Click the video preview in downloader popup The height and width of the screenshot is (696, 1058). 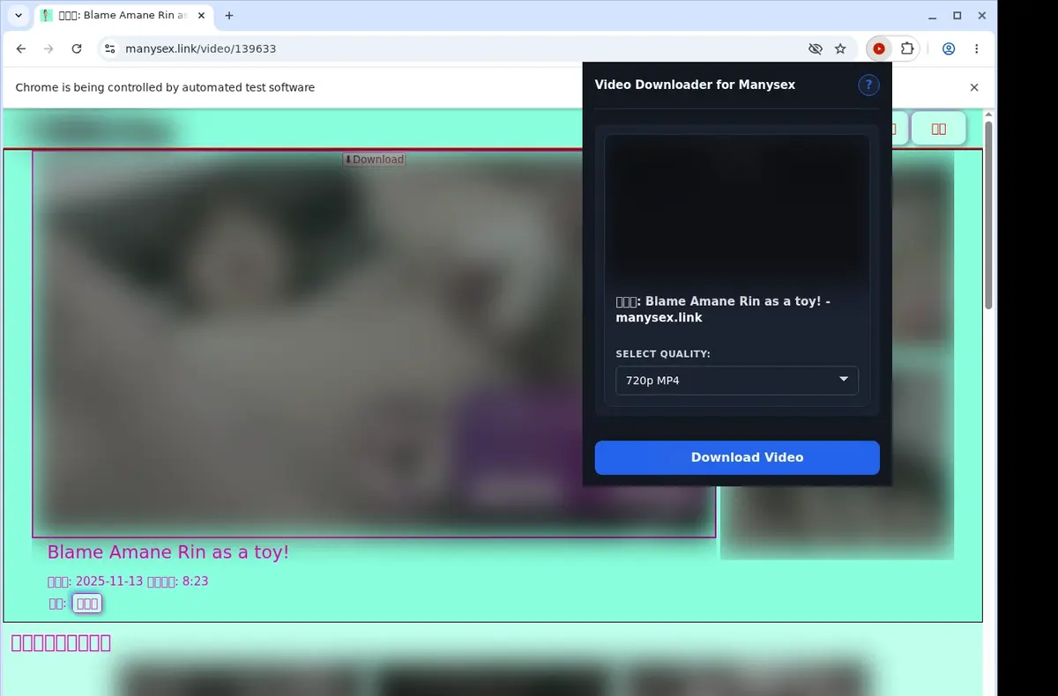[x=737, y=210]
